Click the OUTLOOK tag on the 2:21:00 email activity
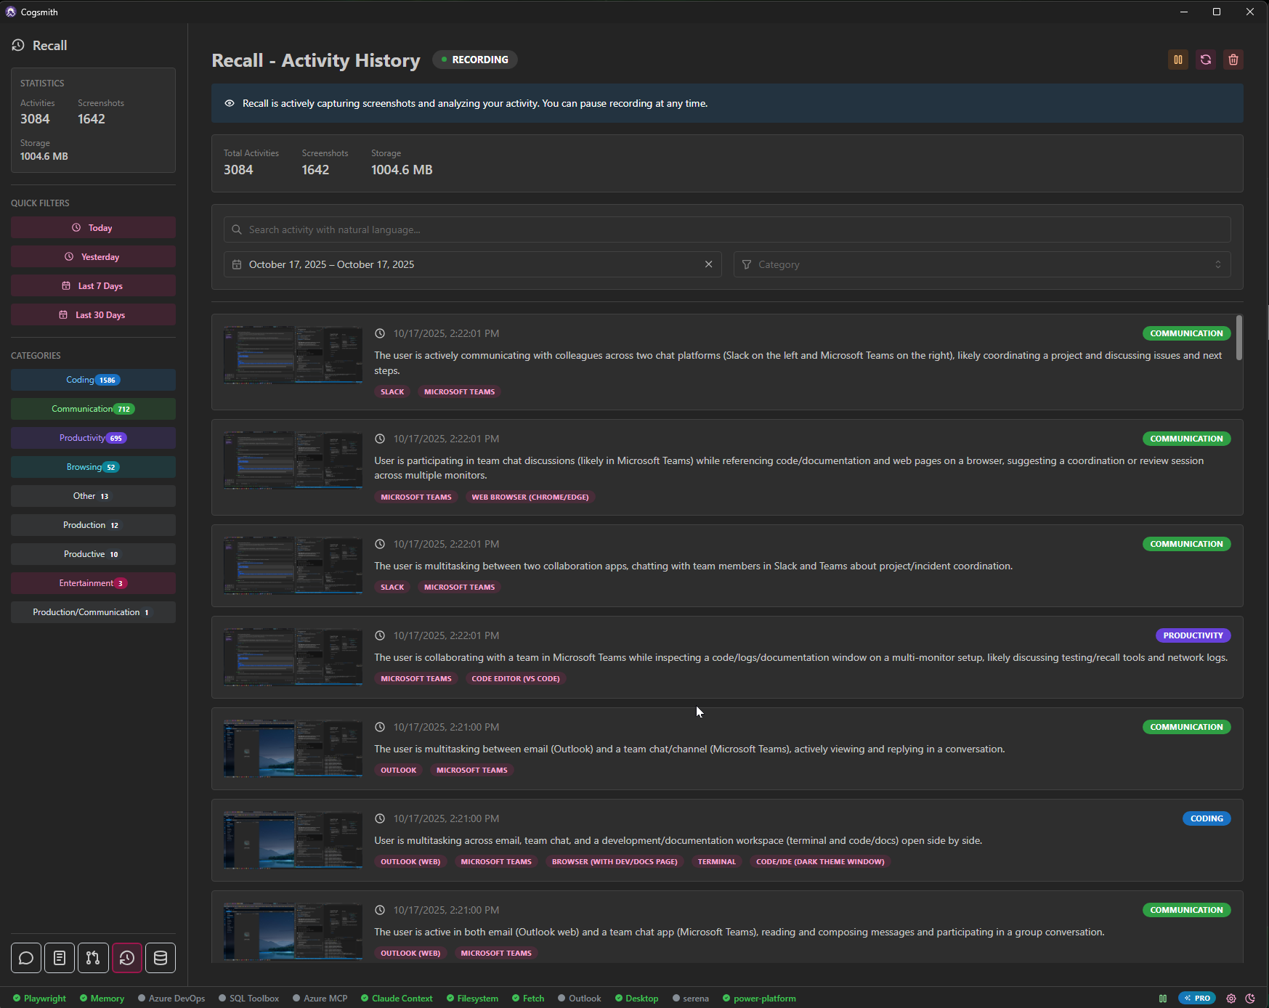This screenshot has height=1008, width=1269. coord(399,771)
